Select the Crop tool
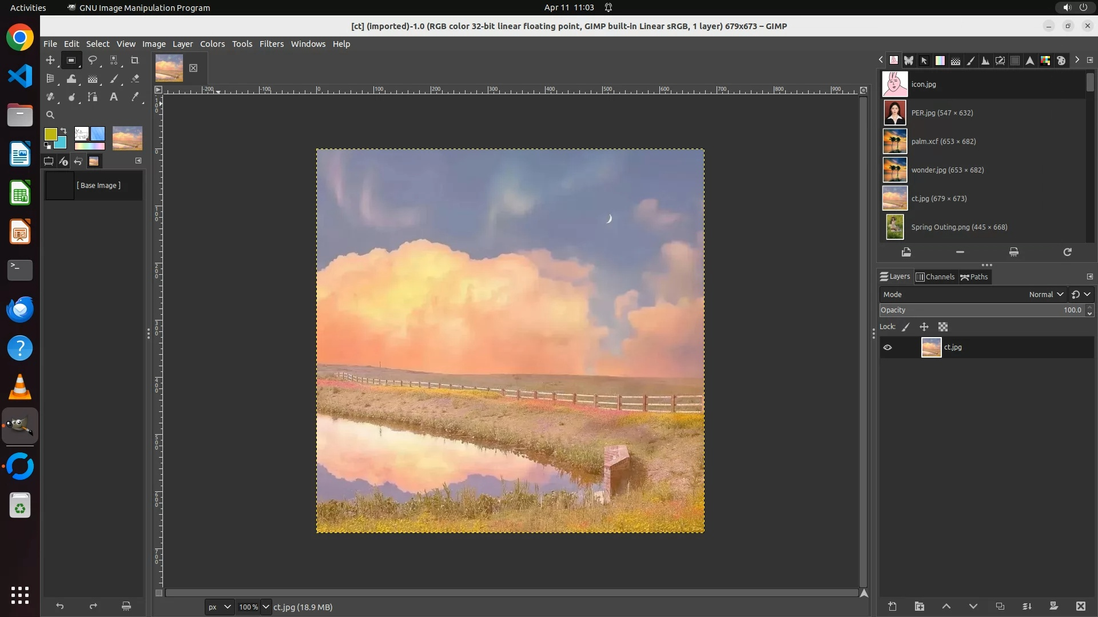 (x=135, y=60)
